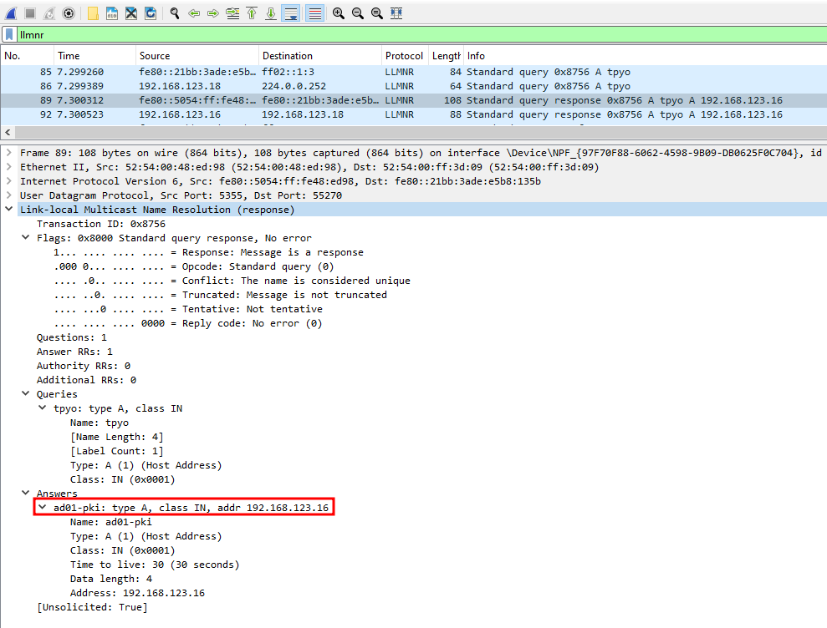Expand the User Datagram Protocol section

(9, 195)
